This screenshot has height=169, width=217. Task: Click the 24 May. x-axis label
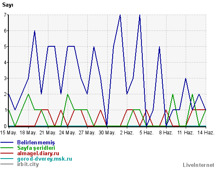(68, 133)
